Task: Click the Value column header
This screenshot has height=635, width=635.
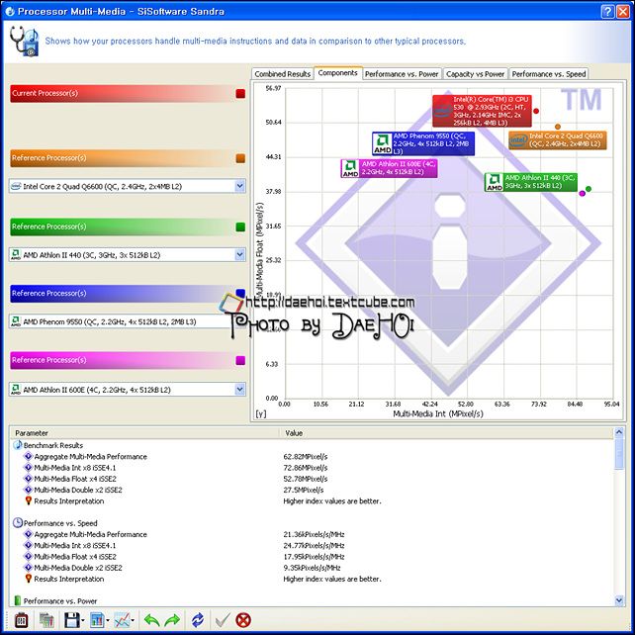Action: pos(447,433)
